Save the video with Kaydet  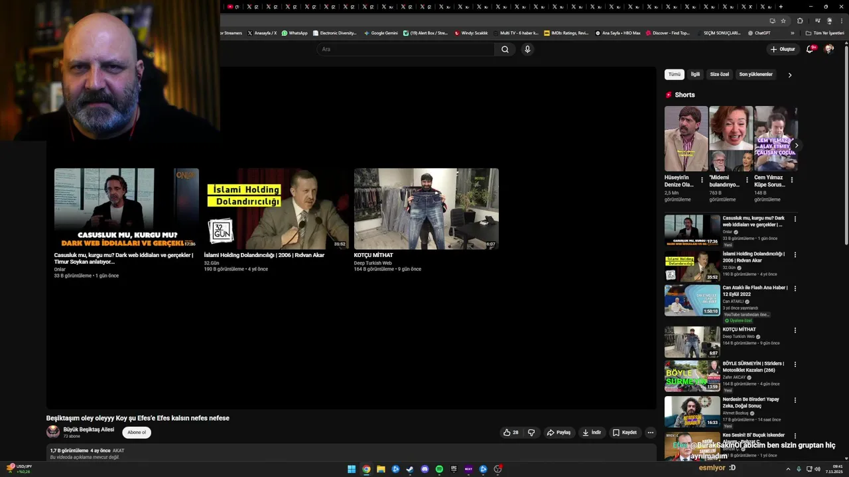[624, 433]
